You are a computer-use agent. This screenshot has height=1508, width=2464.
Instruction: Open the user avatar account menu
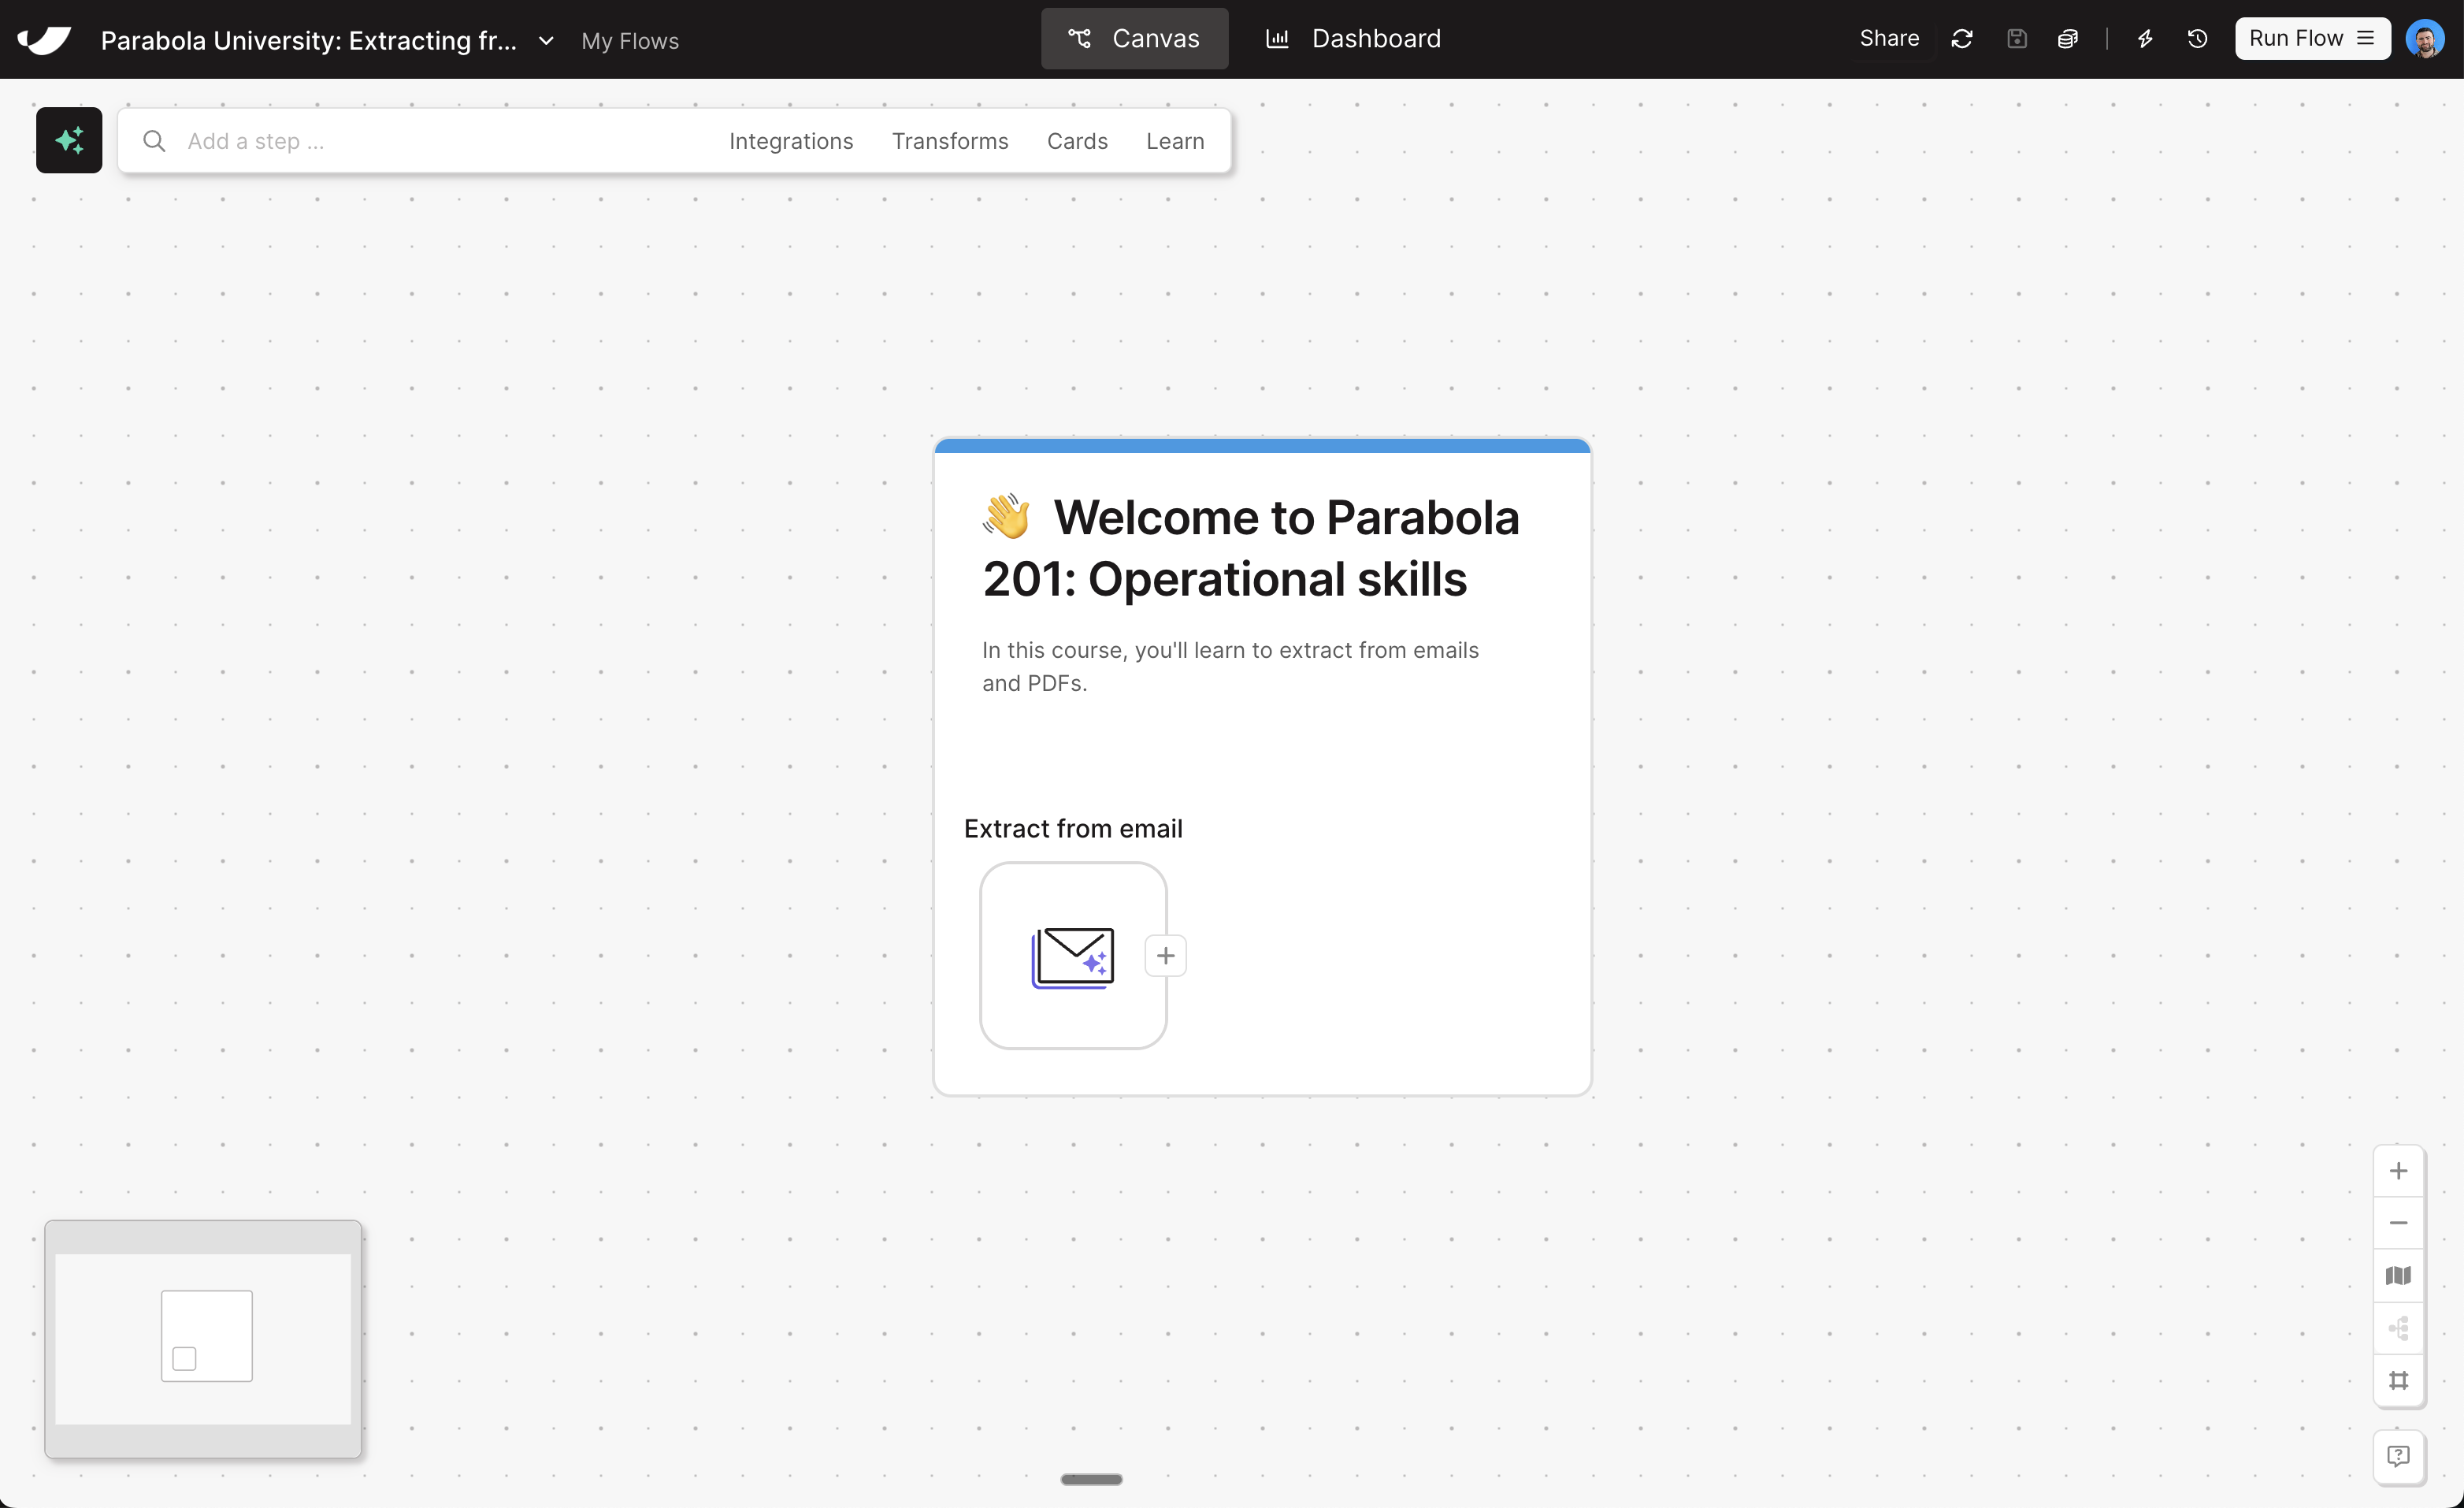(x=2425, y=39)
